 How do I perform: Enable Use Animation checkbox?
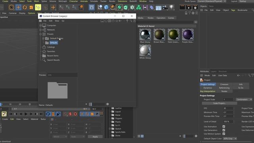[224, 126]
